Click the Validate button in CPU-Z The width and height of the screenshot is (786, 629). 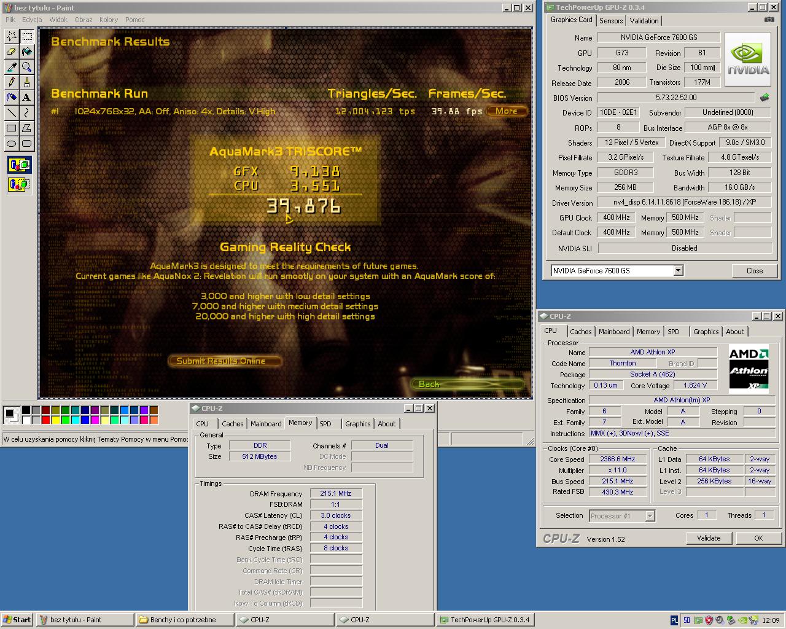click(x=709, y=538)
